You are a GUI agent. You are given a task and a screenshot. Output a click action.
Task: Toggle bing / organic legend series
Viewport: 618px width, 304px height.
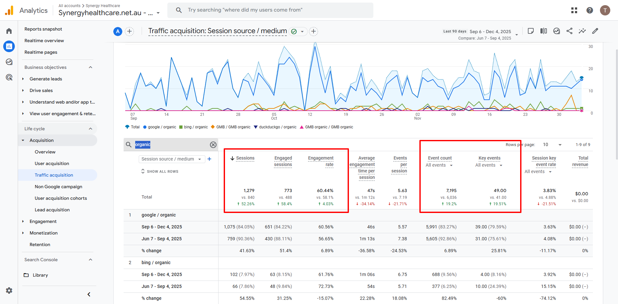[193, 127]
